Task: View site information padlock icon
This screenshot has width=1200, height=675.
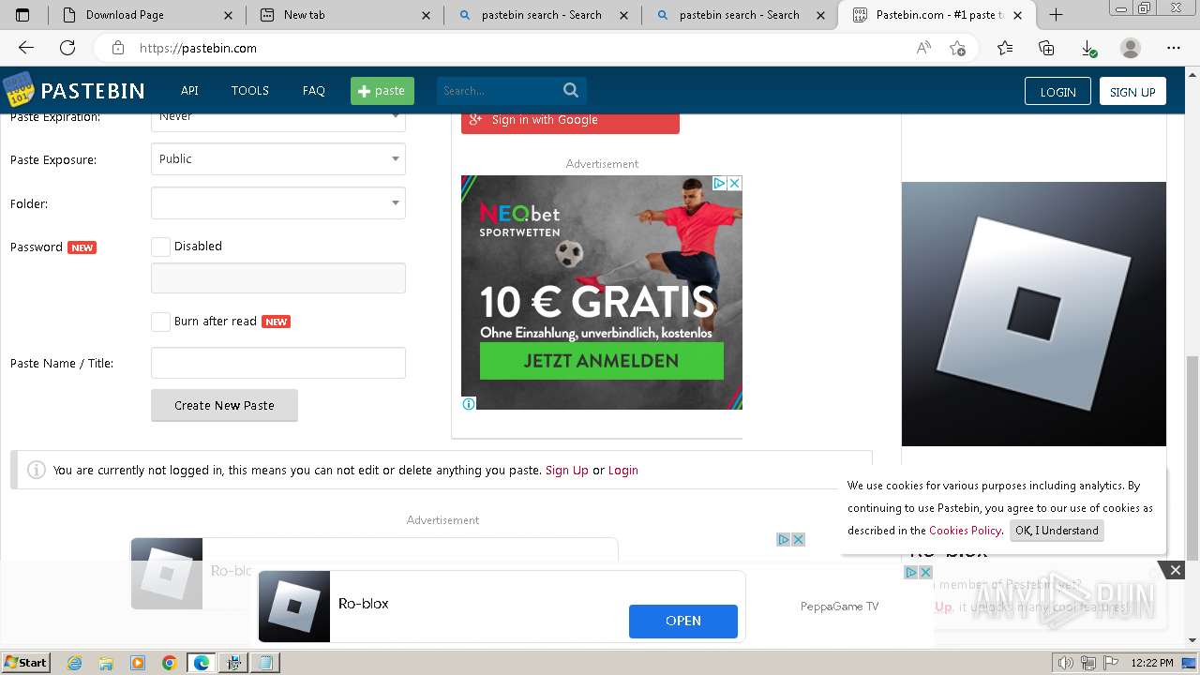Action: (118, 48)
